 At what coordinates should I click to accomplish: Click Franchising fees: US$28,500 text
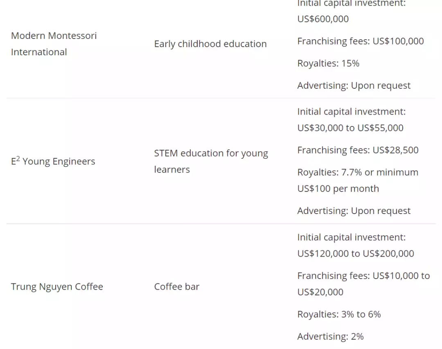pyautogui.click(x=358, y=150)
